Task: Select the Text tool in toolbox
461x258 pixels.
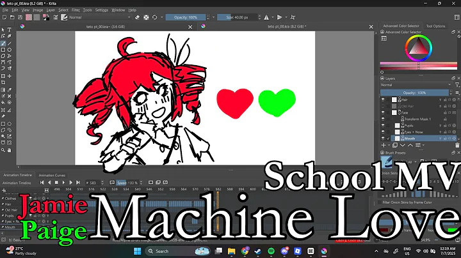Action: click(10, 29)
